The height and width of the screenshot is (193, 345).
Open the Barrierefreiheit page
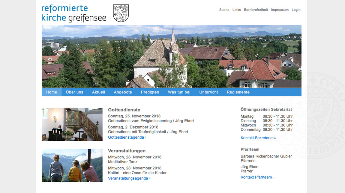coord(256,10)
